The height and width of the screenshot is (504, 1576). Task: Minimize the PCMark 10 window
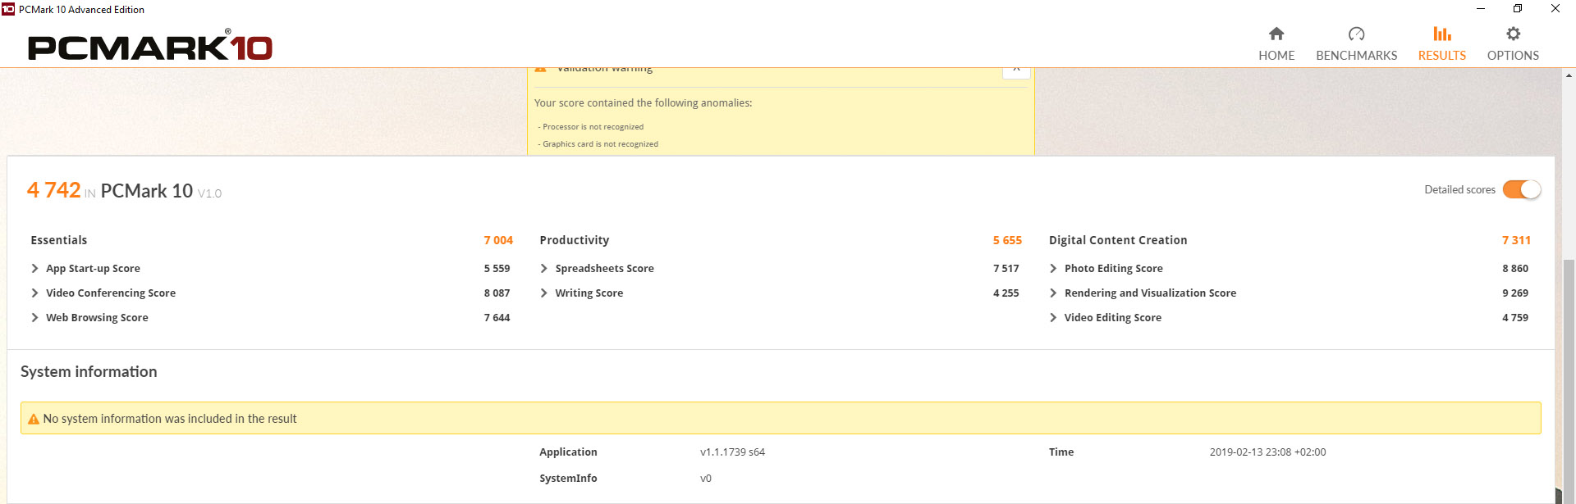(x=1481, y=9)
